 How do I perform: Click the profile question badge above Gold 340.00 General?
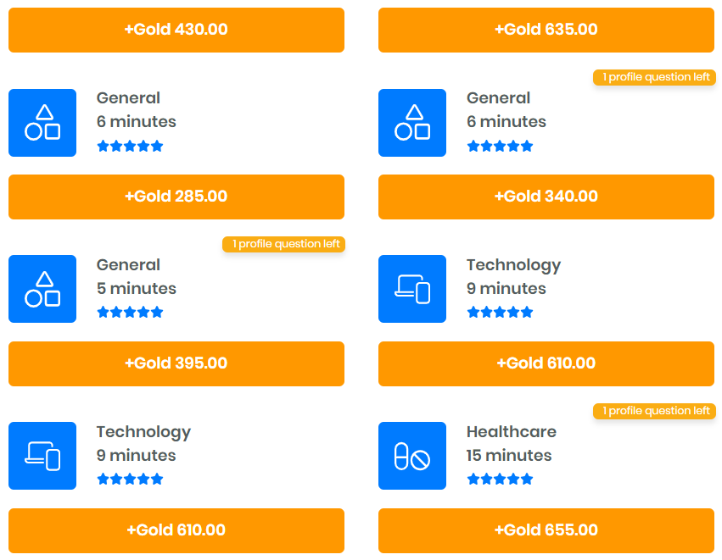655,77
